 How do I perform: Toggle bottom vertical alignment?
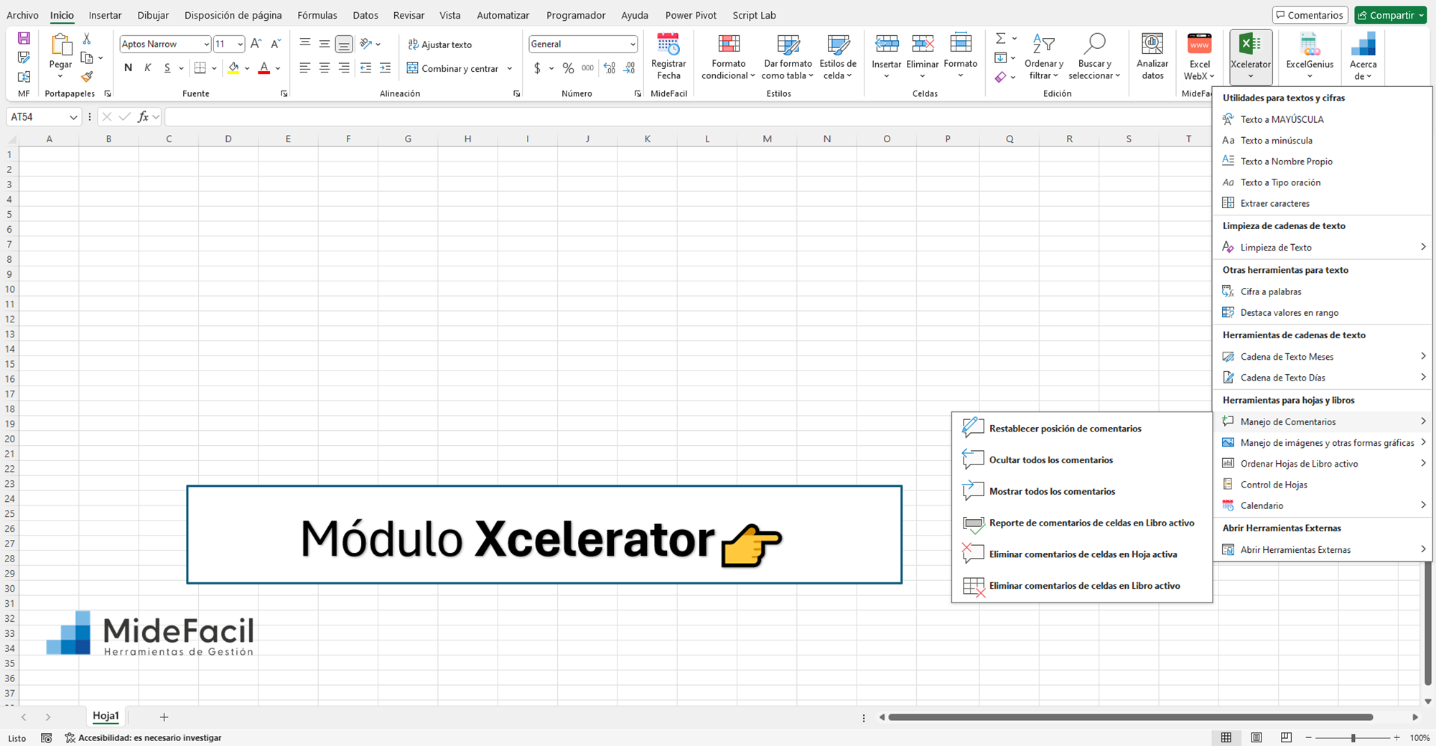[344, 45]
